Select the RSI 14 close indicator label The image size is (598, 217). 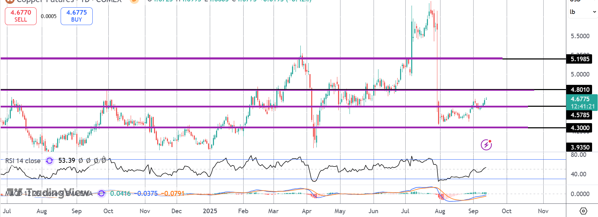pyautogui.click(x=23, y=161)
